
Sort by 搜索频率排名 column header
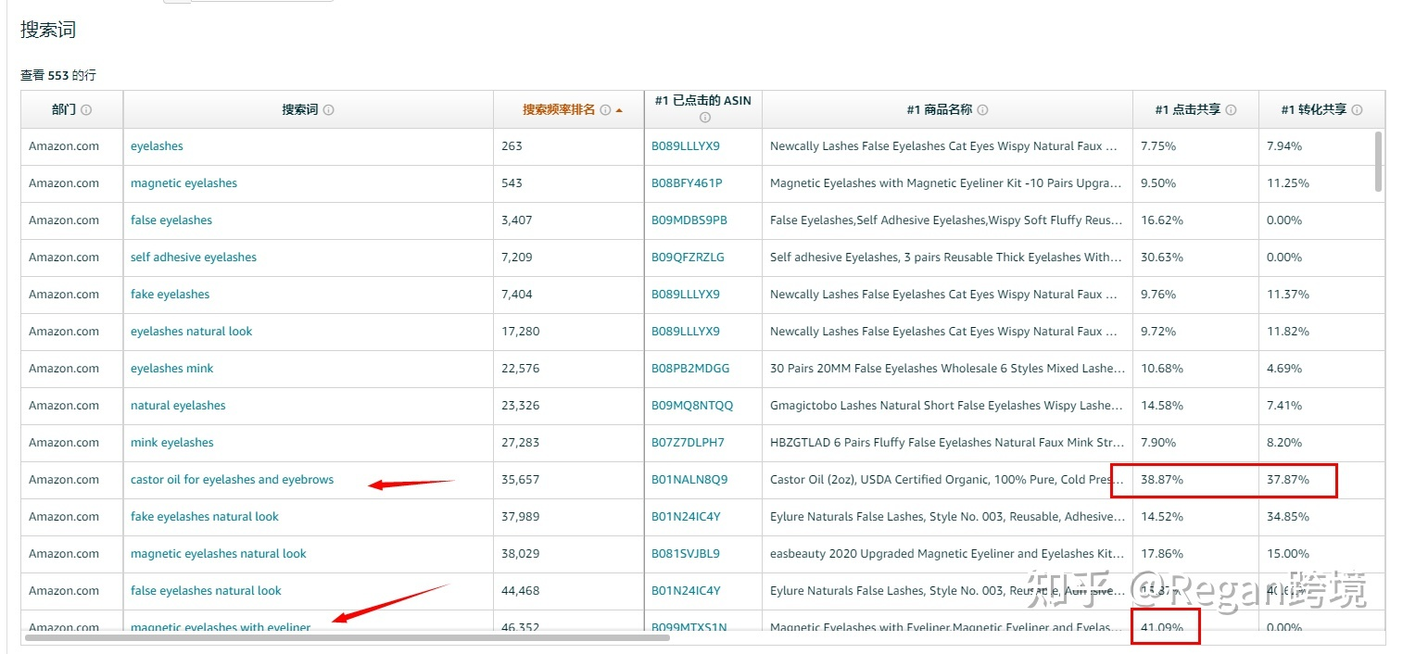(559, 109)
